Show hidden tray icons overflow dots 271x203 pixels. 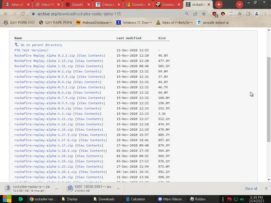(223, 199)
